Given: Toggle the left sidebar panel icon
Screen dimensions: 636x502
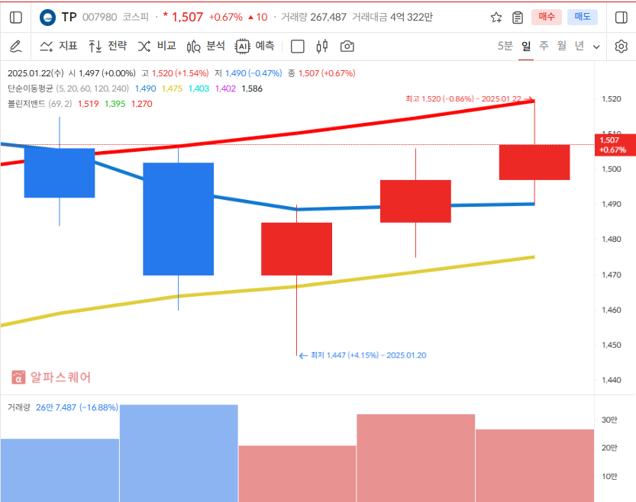Looking at the screenshot, I should pyautogui.click(x=16, y=18).
